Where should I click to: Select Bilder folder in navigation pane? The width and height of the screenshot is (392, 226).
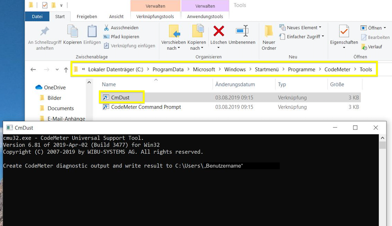(51, 98)
